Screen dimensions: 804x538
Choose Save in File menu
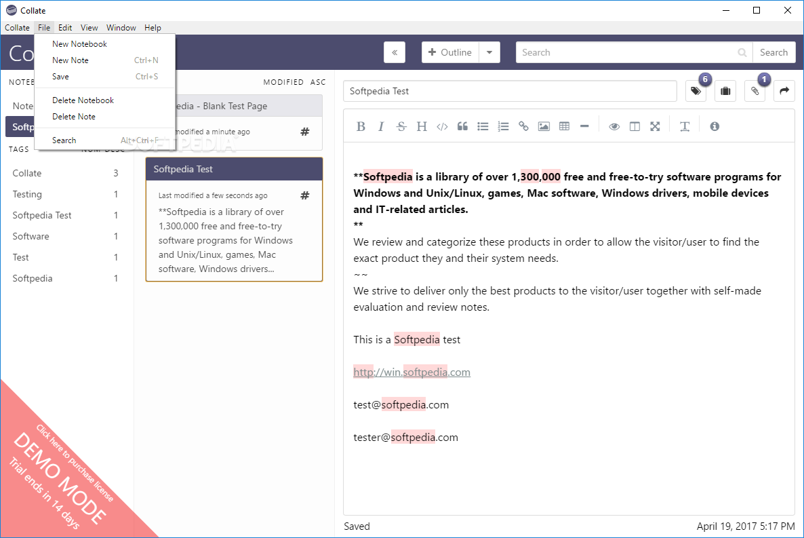[x=105, y=77]
